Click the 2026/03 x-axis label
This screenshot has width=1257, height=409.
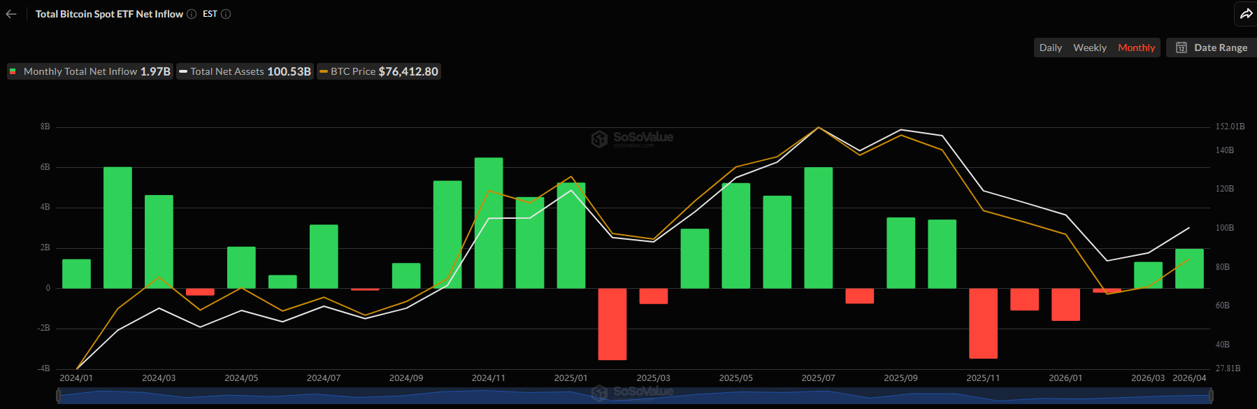(x=1148, y=378)
